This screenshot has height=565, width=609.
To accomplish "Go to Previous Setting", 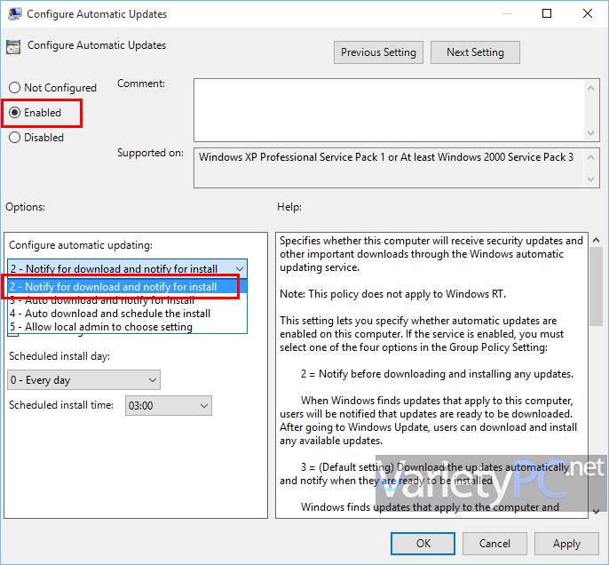I will tap(378, 52).
